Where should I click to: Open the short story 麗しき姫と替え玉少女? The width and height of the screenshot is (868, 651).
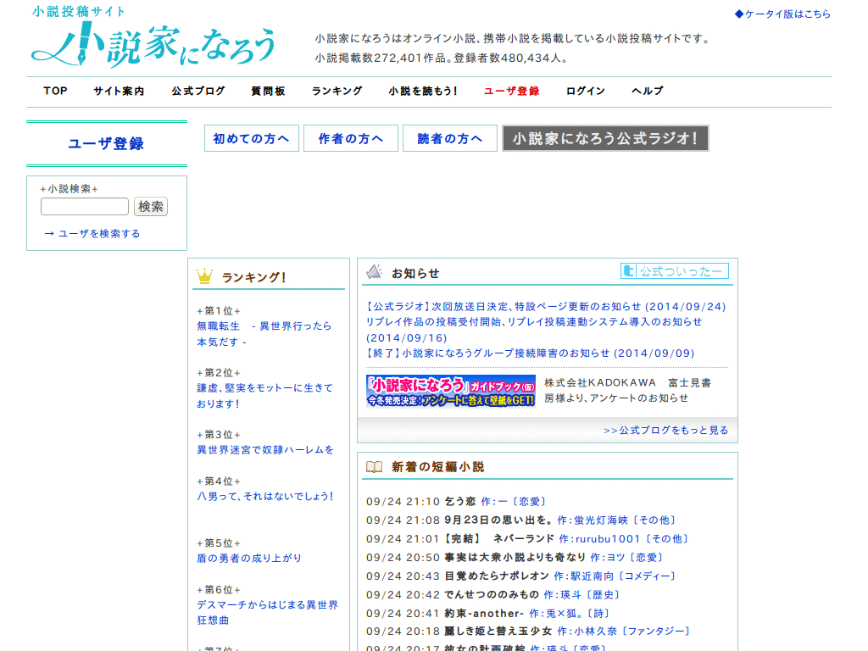[498, 631]
